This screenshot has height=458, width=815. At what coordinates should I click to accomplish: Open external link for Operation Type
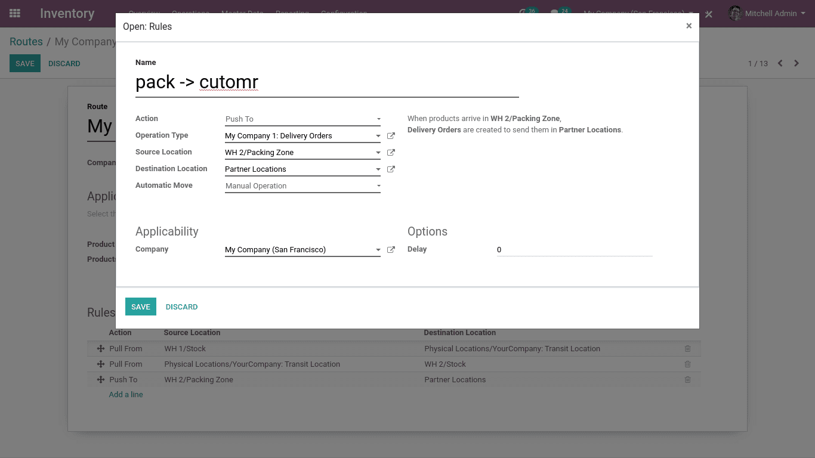tap(391, 136)
